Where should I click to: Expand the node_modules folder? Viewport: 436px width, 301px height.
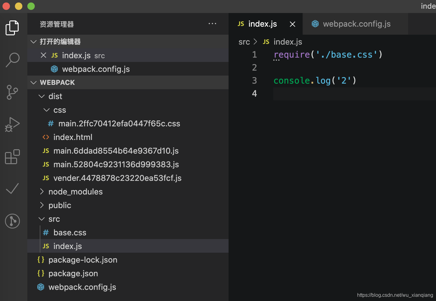75,192
